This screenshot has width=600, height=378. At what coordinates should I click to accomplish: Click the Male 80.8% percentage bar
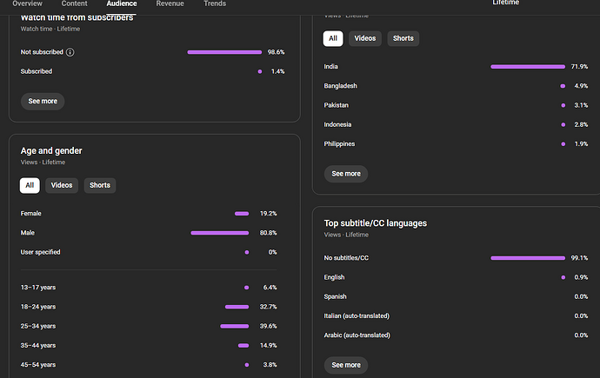[220, 233]
